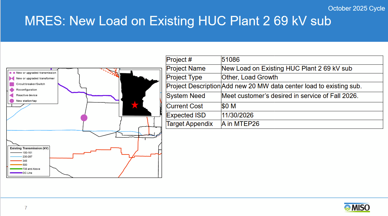Click the slide page number 7
388x216 pixels.
coord(26,208)
